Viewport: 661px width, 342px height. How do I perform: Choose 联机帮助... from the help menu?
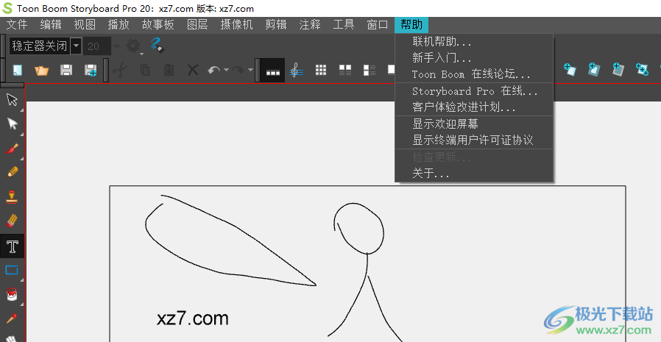(474, 42)
